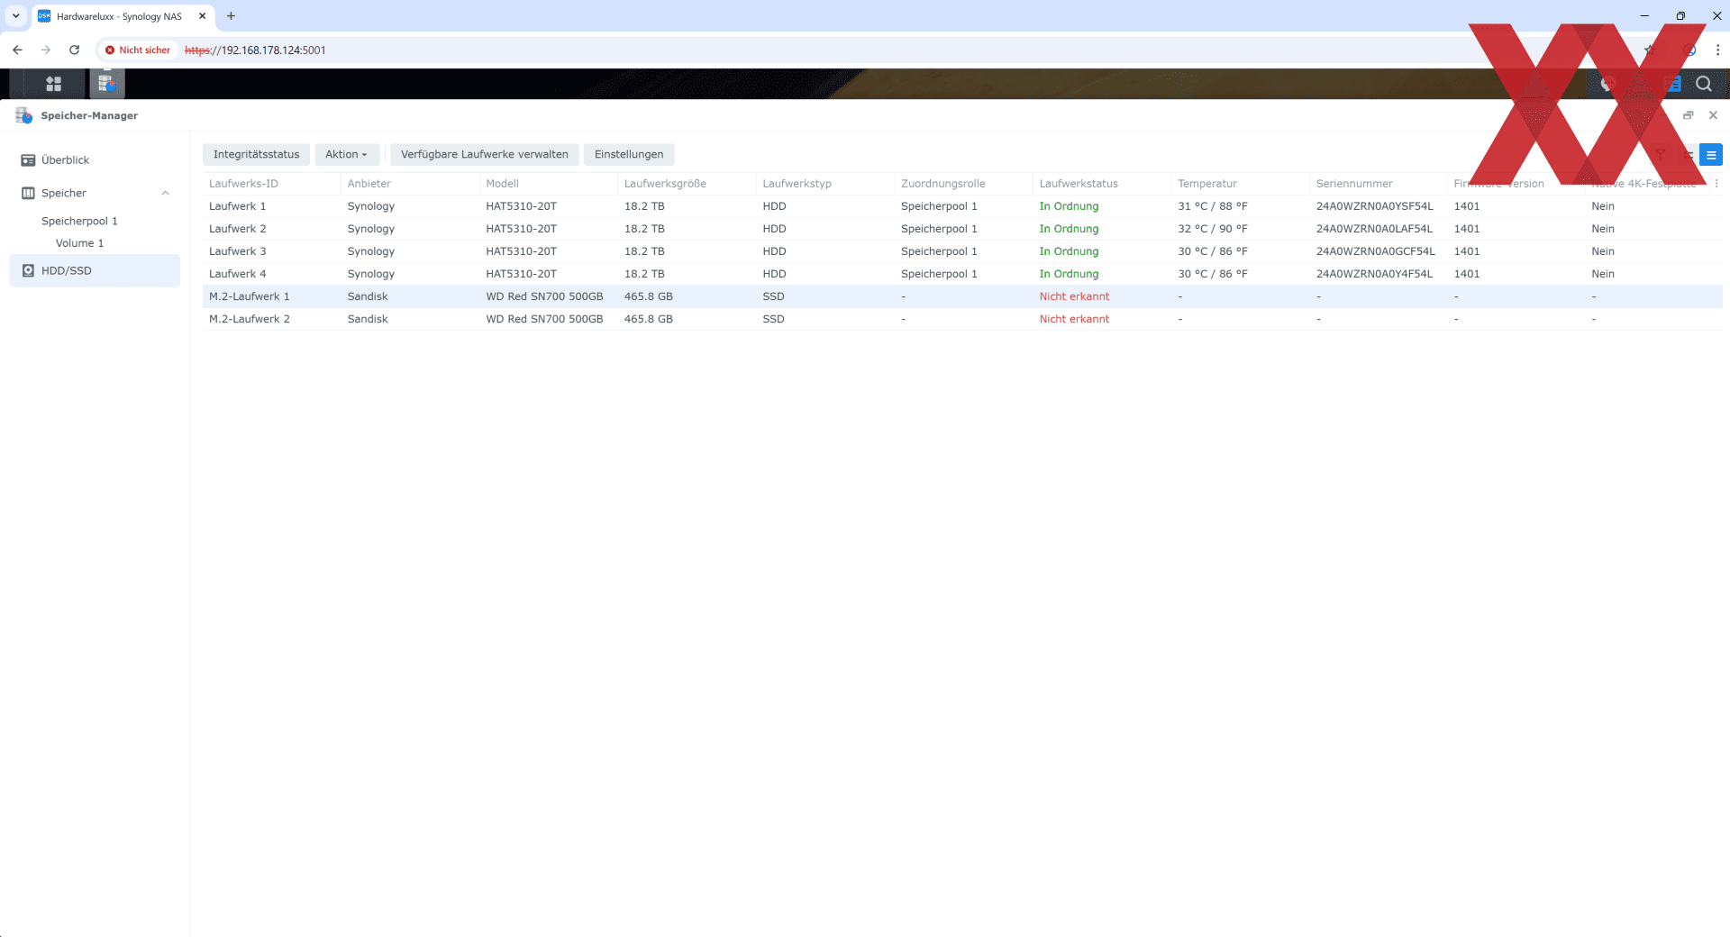Click the Speicher-Manager title icon
1730x937 pixels.
tap(23, 115)
